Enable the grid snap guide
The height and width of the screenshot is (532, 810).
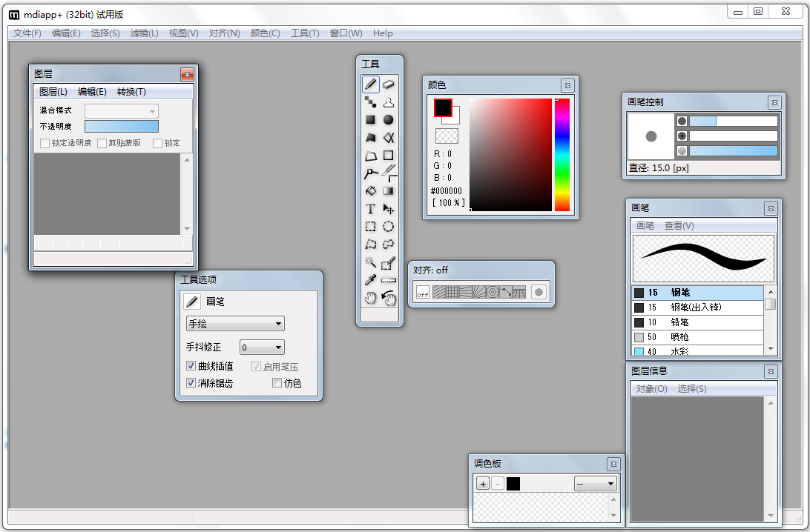point(452,293)
